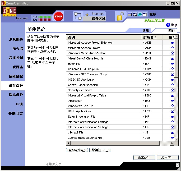Switch to the 常规 tab
The height and width of the screenshot is (171, 181).
point(145,31)
